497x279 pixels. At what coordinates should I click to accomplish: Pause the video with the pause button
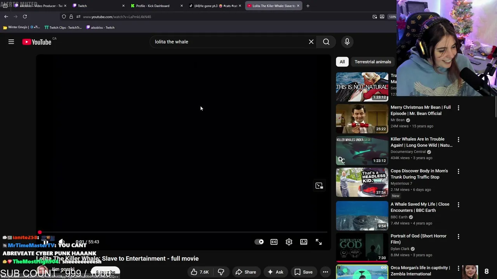[x=46, y=242]
